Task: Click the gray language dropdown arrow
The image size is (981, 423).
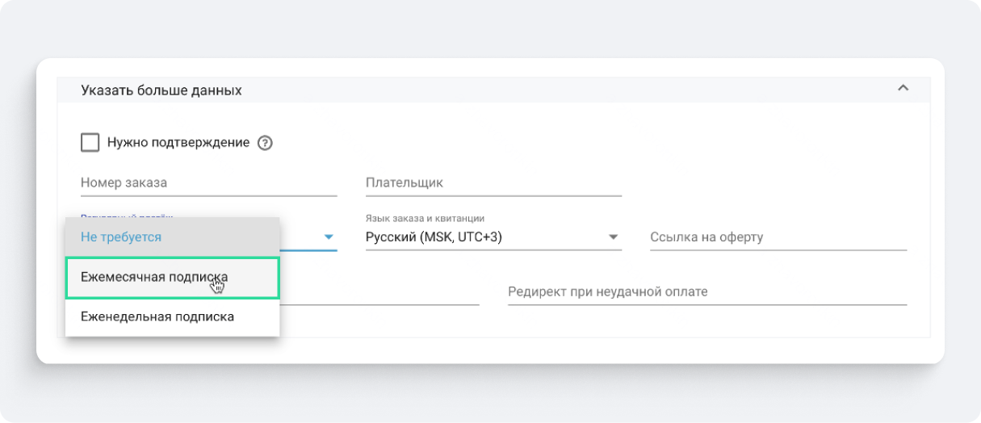Action: tap(613, 237)
